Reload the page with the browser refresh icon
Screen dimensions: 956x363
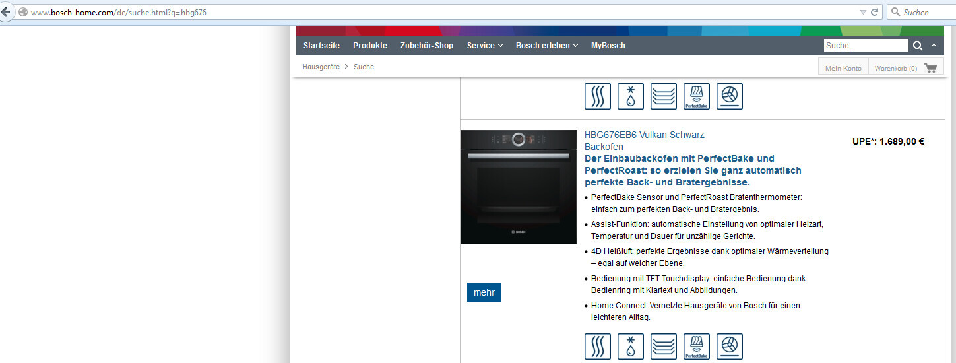coord(875,12)
